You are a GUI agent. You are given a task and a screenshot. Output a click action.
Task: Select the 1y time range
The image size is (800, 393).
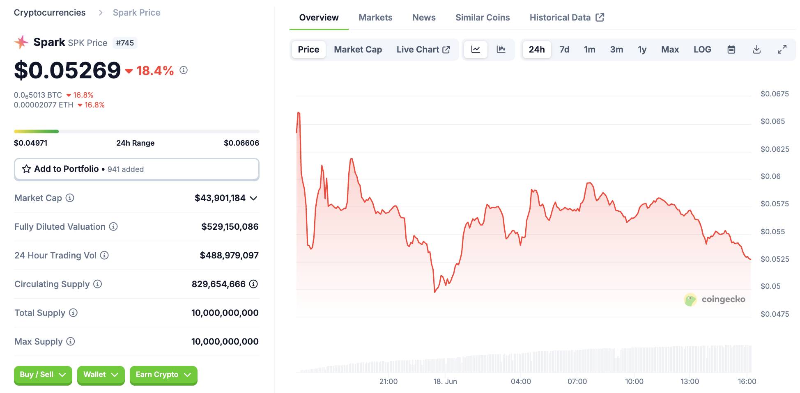pyautogui.click(x=642, y=50)
